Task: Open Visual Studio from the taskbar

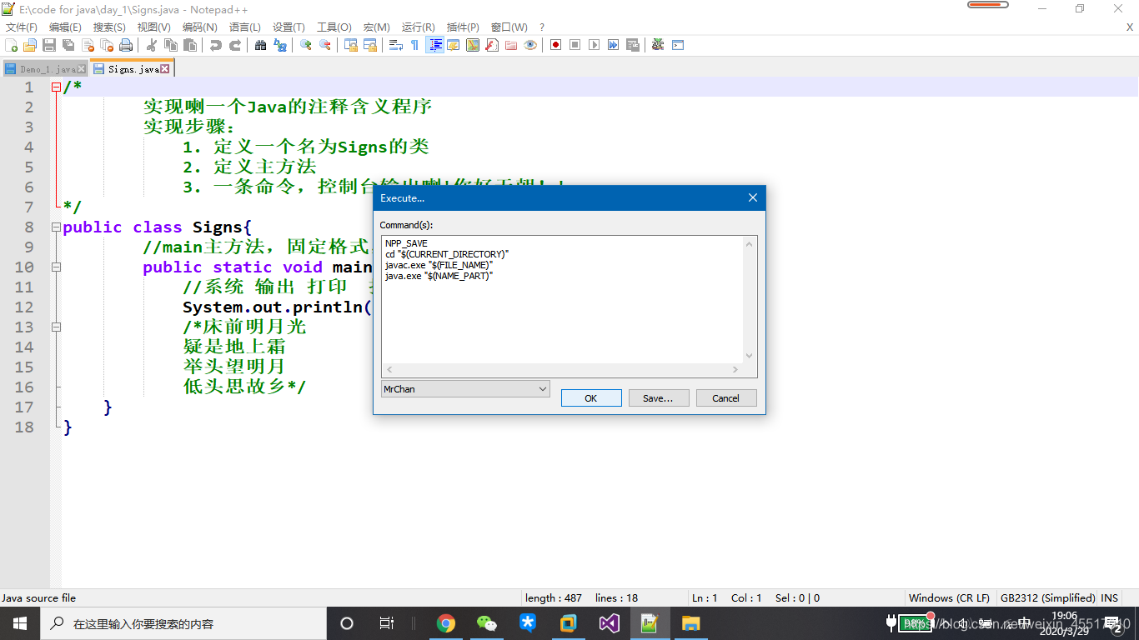Action: point(609,623)
